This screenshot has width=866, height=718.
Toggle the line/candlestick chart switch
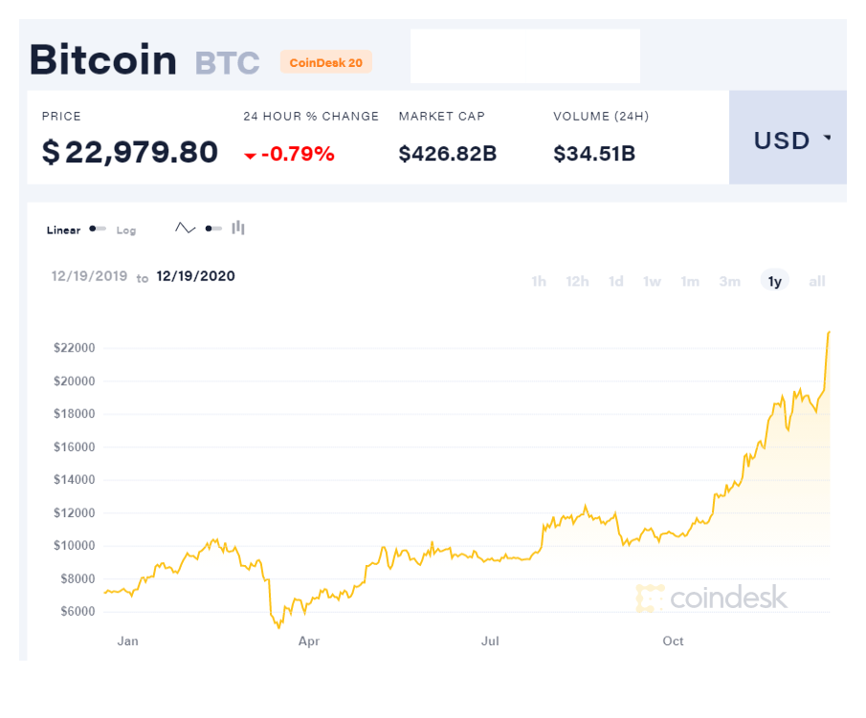click(212, 228)
